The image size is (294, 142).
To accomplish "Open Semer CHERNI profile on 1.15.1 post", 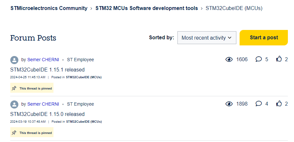I will pos(43,60).
